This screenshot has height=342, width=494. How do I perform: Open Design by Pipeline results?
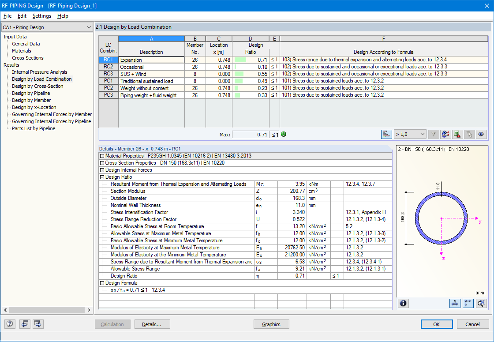(x=31, y=93)
